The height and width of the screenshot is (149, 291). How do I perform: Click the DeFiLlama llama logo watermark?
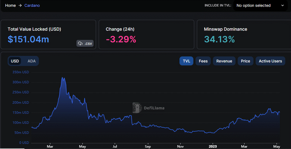tap(137, 108)
